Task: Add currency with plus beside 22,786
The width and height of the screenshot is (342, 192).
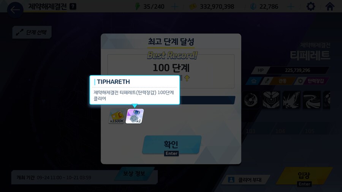Action: (x=291, y=7)
